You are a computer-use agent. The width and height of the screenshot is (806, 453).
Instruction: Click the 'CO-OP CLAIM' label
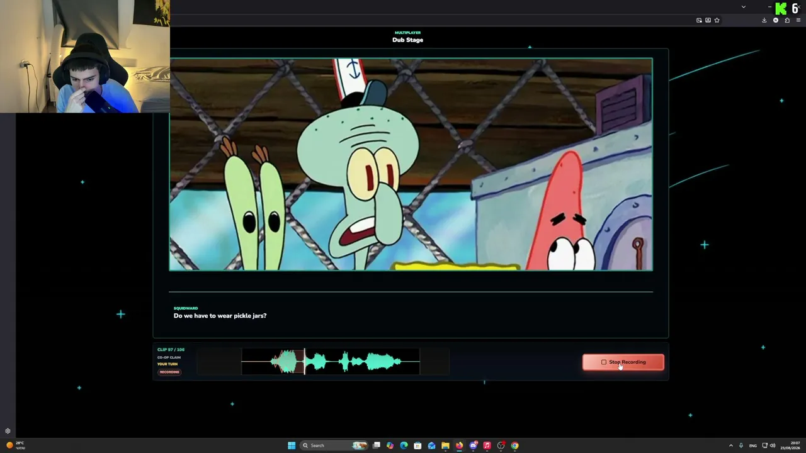[x=169, y=357]
